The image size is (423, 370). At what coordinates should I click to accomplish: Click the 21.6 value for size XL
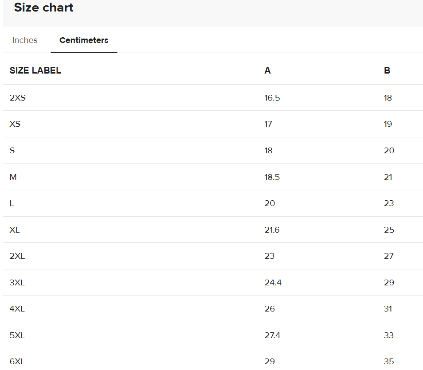pyautogui.click(x=272, y=230)
